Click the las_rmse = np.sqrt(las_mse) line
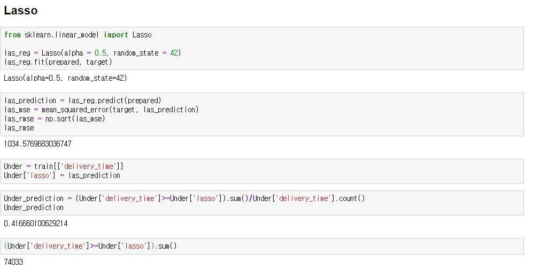 55,119
